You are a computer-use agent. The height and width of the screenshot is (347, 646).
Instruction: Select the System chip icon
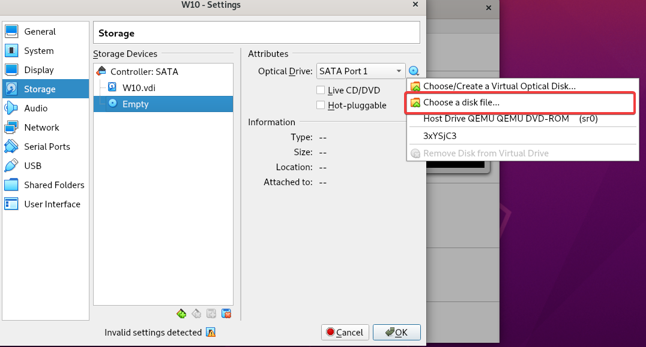(11, 50)
